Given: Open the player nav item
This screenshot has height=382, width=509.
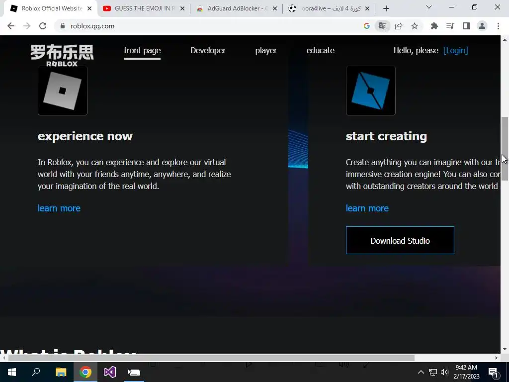Looking at the screenshot, I should 266,50.
